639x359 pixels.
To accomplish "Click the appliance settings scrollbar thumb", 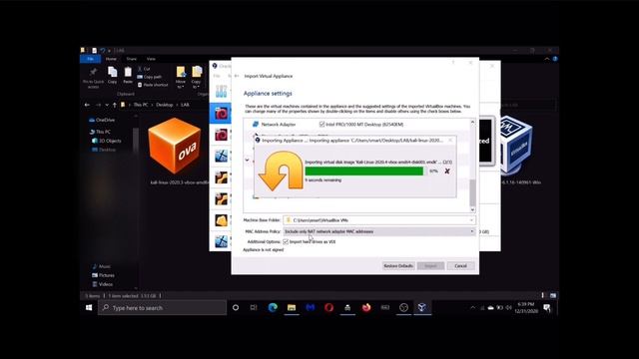I will (x=472, y=192).
